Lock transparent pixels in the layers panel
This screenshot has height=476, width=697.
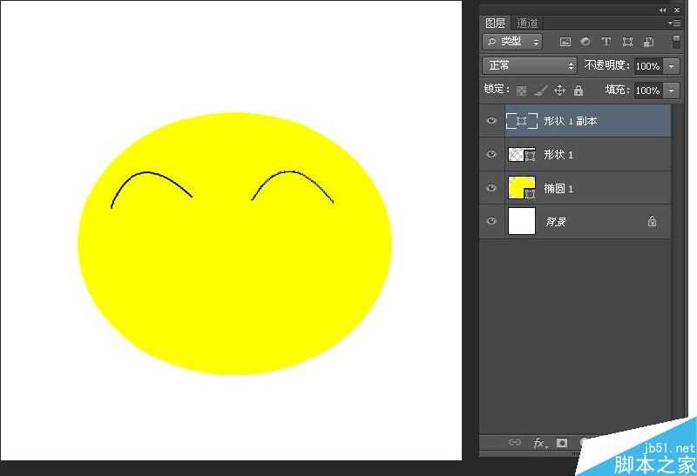click(521, 91)
